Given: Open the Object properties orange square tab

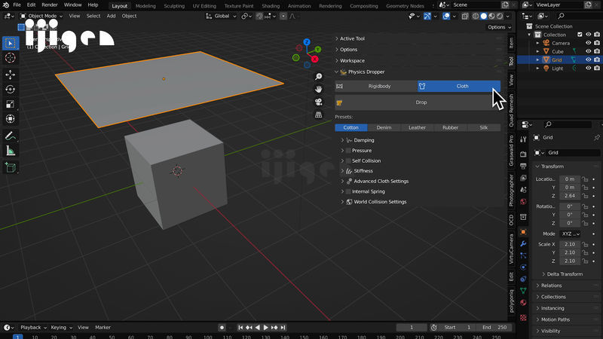Looking at the screenshot, I should click(523, 232).
